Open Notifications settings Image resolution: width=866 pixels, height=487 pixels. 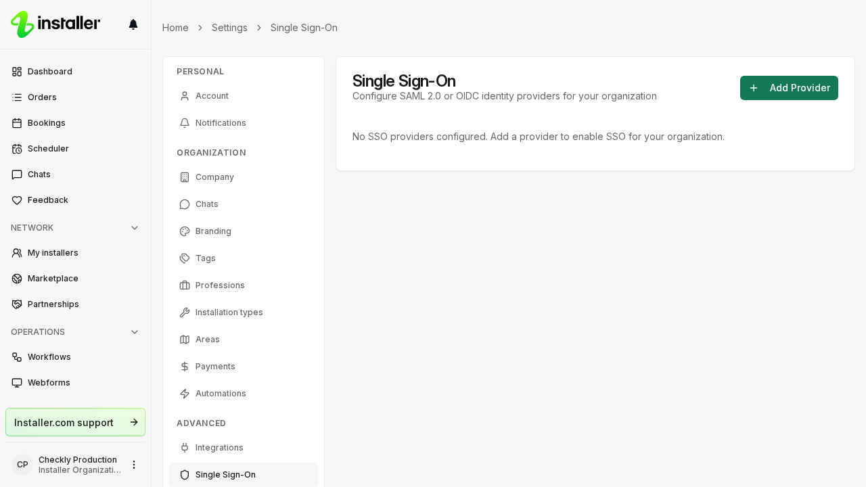(x=244, y=123)
